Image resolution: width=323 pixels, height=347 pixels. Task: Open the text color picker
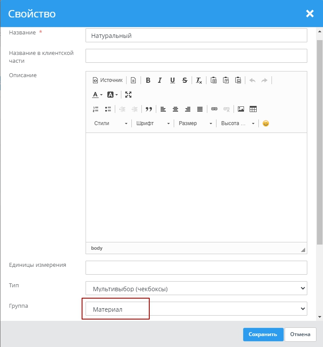(97, 95)
